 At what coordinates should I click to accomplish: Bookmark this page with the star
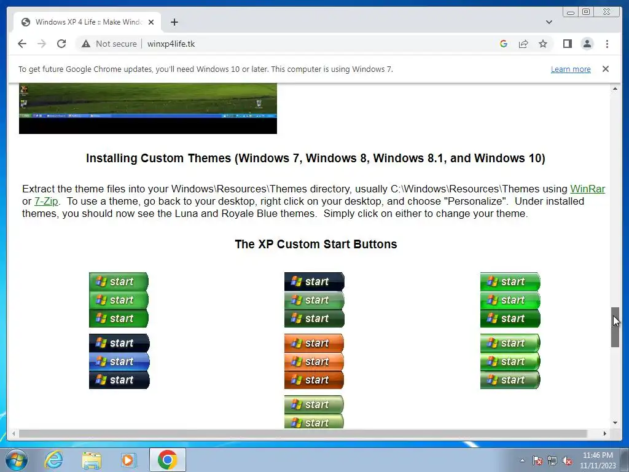point(543,44)
